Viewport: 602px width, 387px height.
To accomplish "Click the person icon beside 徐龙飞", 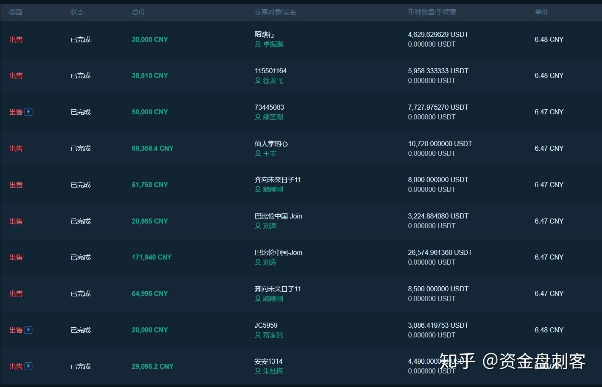I will (x=258, y=80).
